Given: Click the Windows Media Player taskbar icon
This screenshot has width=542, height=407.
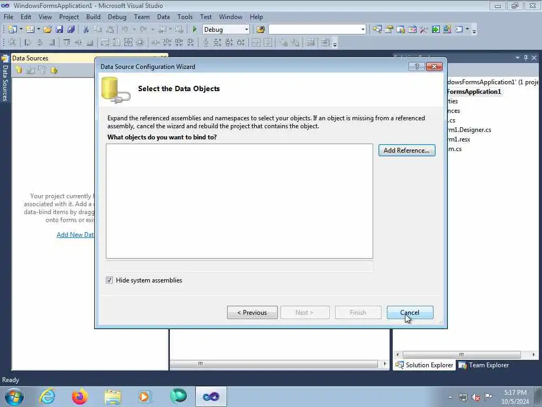Looking at the screenshot, I should click(x=144, y=396).
